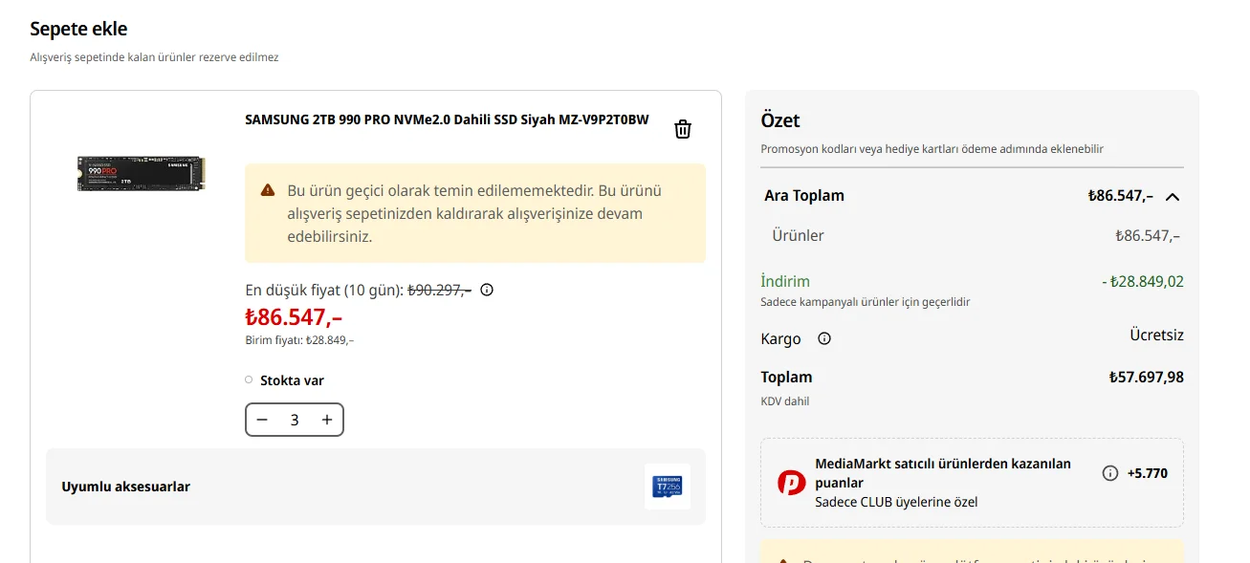Image resolution: width=1250 pixels, height=563 pixels.
Task: Click the Birim fiyatı ₺28.849,– text
Action: click(299, 340)
